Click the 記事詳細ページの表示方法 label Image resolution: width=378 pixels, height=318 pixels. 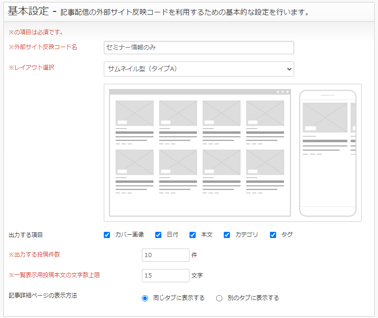43,295
